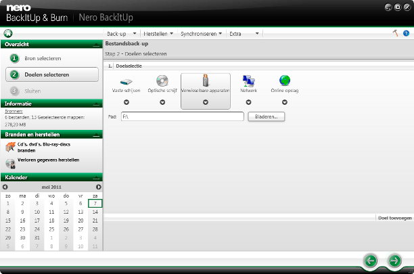Open the options hammer tool icon
Viewport: 414px width, 274px height.
(x=395, y=33)
